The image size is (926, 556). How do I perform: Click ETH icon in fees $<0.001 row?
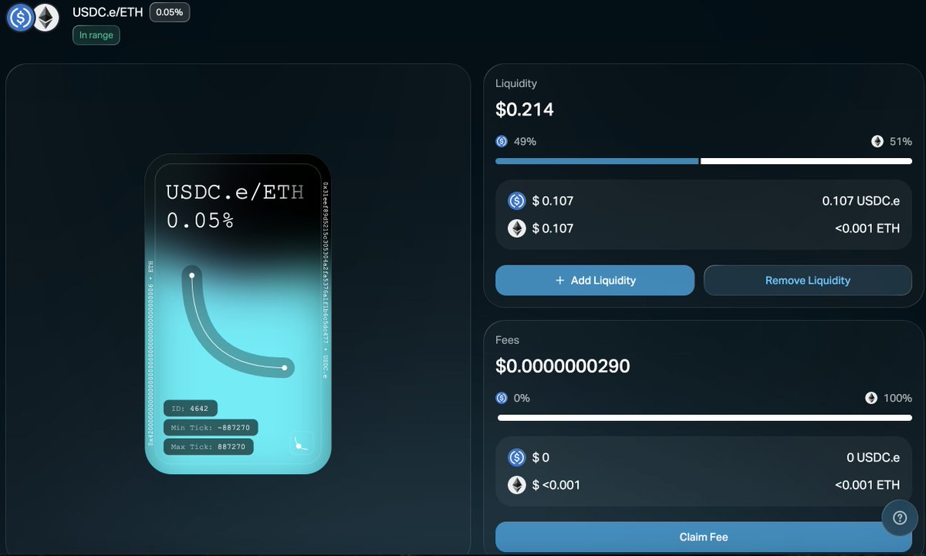point(517,485)
